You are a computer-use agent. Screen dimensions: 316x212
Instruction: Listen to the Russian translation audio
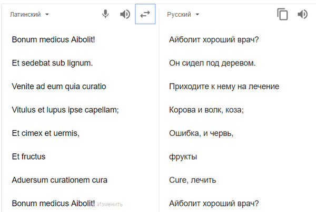tap(302, 14)
